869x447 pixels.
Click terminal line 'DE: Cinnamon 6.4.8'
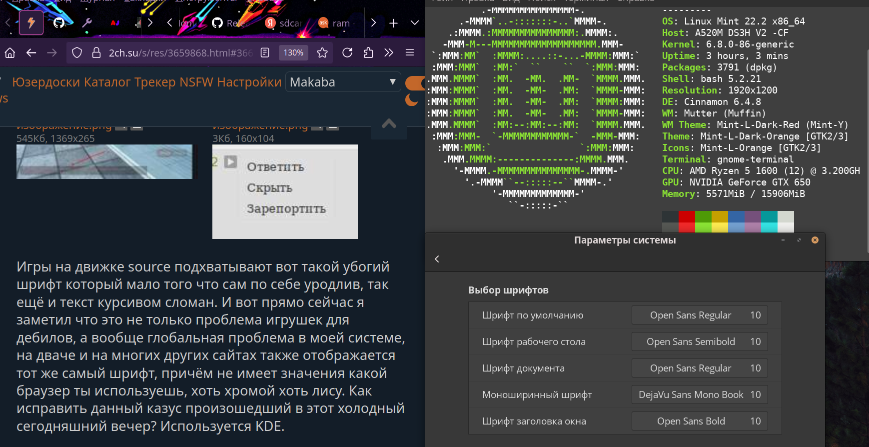(x=712, y=101)
